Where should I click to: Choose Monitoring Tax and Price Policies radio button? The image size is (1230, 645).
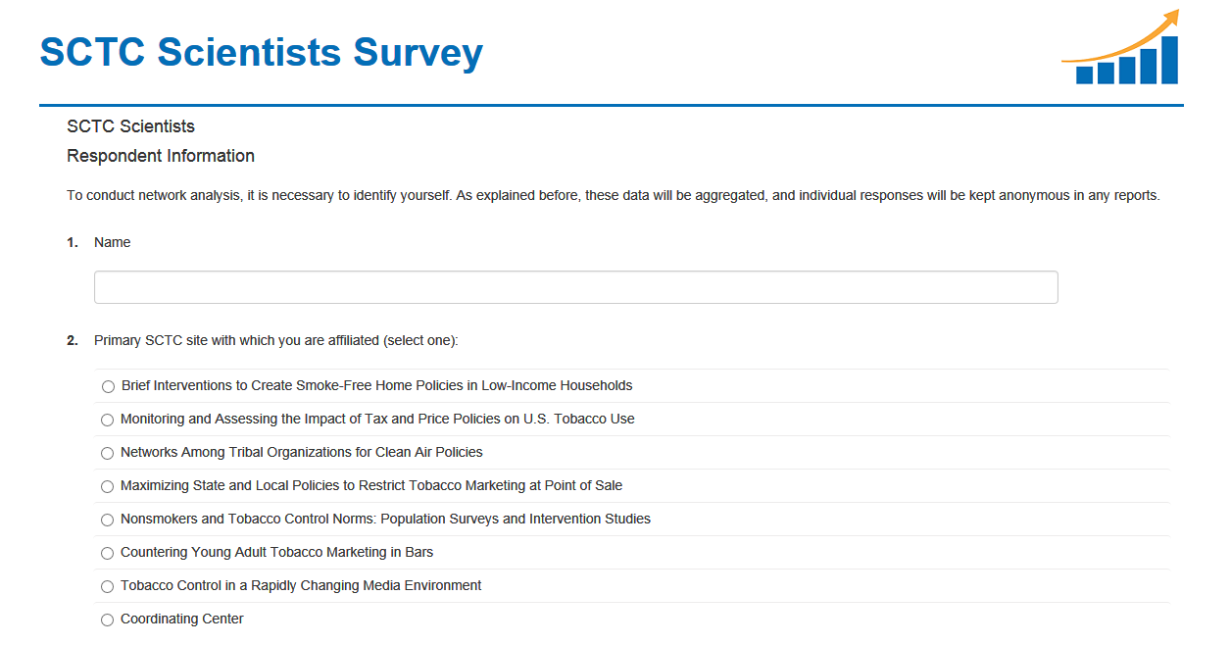pos(108,420)
